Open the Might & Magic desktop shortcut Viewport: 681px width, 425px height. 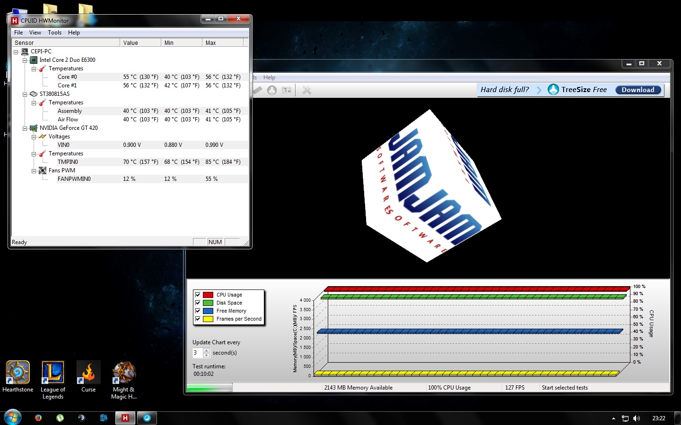124,380
